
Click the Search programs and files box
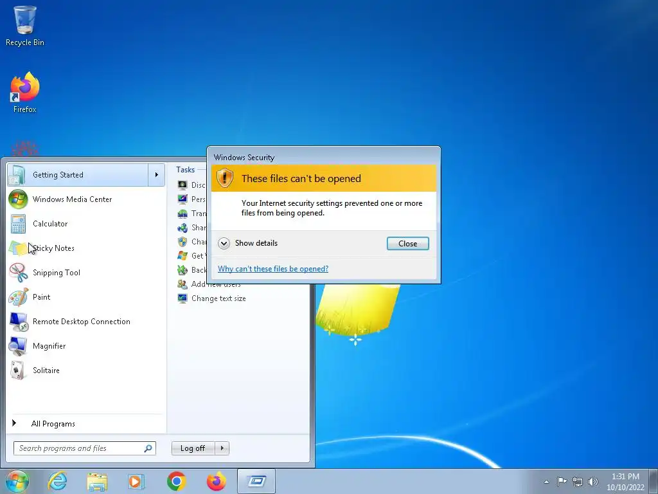pyautogui.click(x=85, y=448)
